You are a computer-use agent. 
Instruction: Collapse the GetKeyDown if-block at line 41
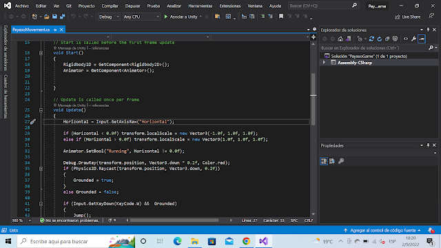pos(41,204)
